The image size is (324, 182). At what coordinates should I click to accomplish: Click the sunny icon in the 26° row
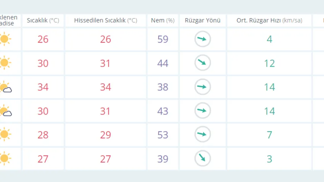point(5,39)
